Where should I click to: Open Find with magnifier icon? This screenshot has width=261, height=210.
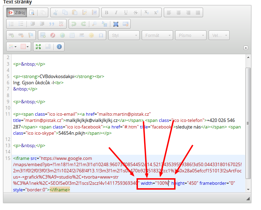tap(94, 24)
